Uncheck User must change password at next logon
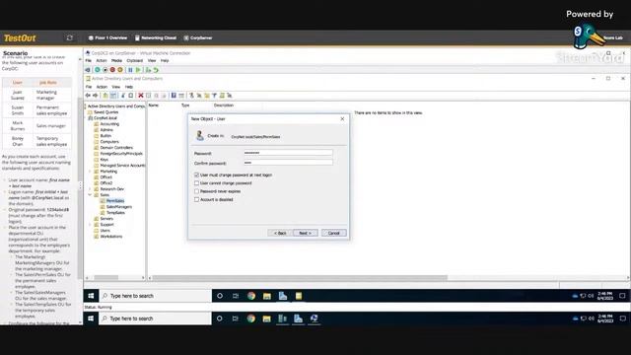This screenshot has width=631, height=355. (197, 176)
